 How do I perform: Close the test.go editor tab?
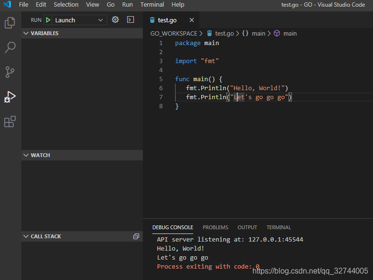point(192,20)
